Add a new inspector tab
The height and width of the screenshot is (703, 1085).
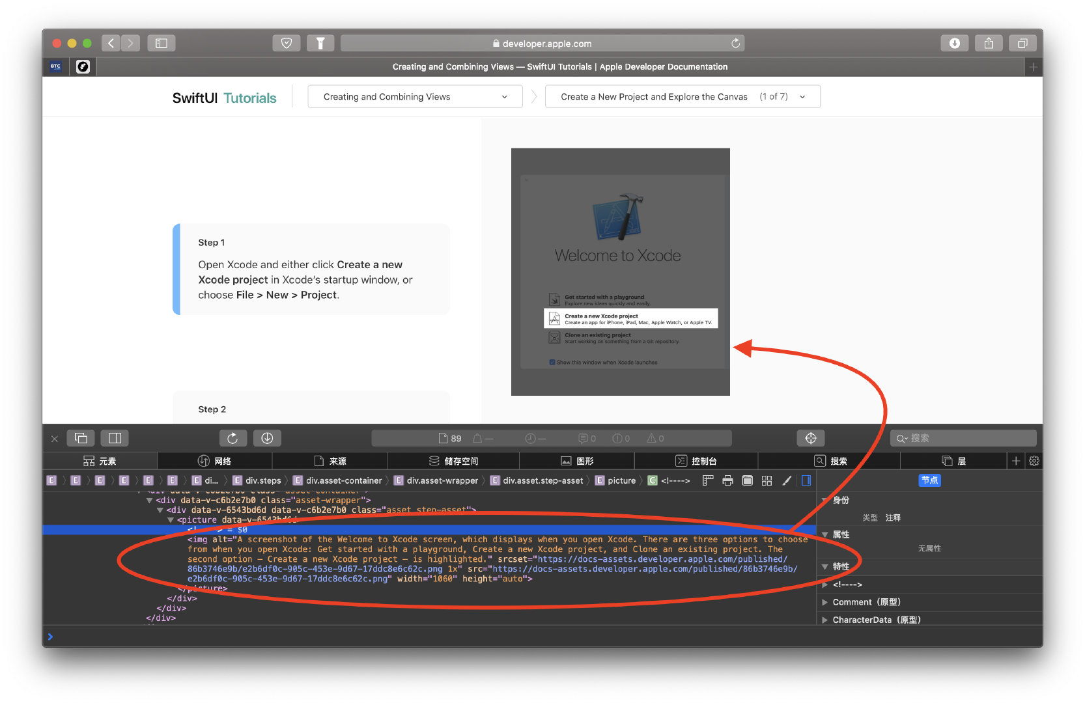(x=1016, y=461)
